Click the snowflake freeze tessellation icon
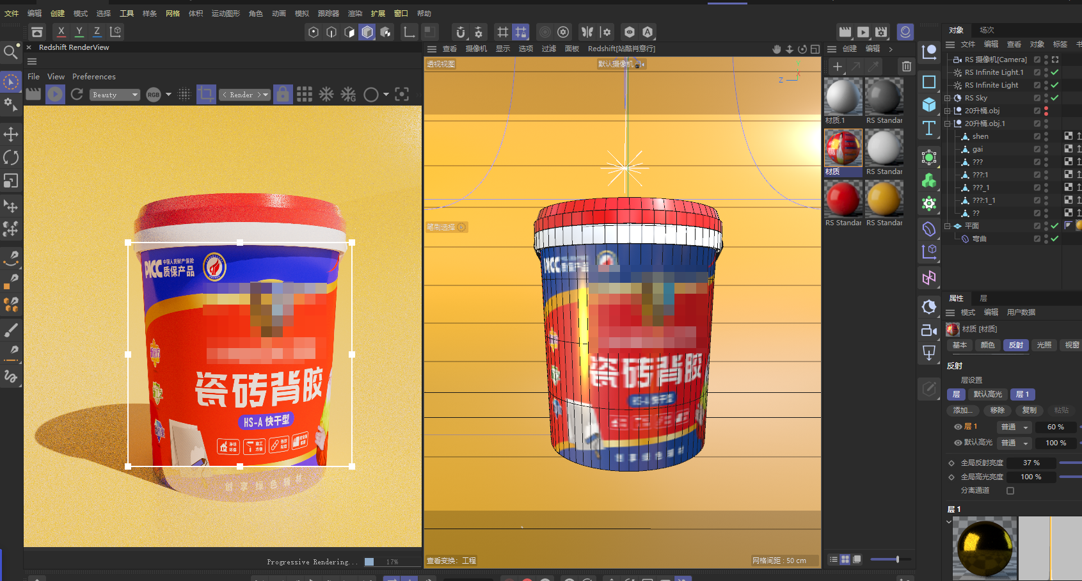This screenshot has height=581, width=1082. (326, 95)
